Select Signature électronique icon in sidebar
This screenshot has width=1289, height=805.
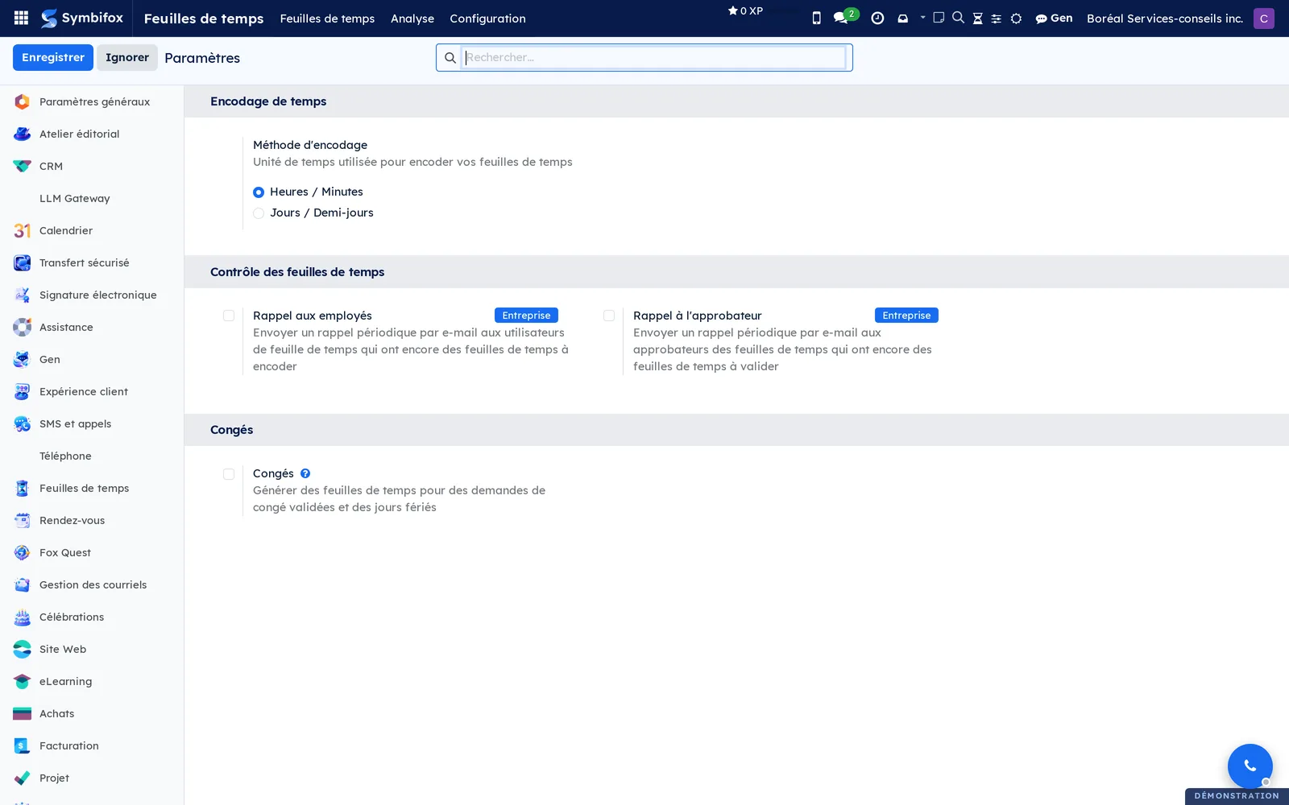point(22,295)
